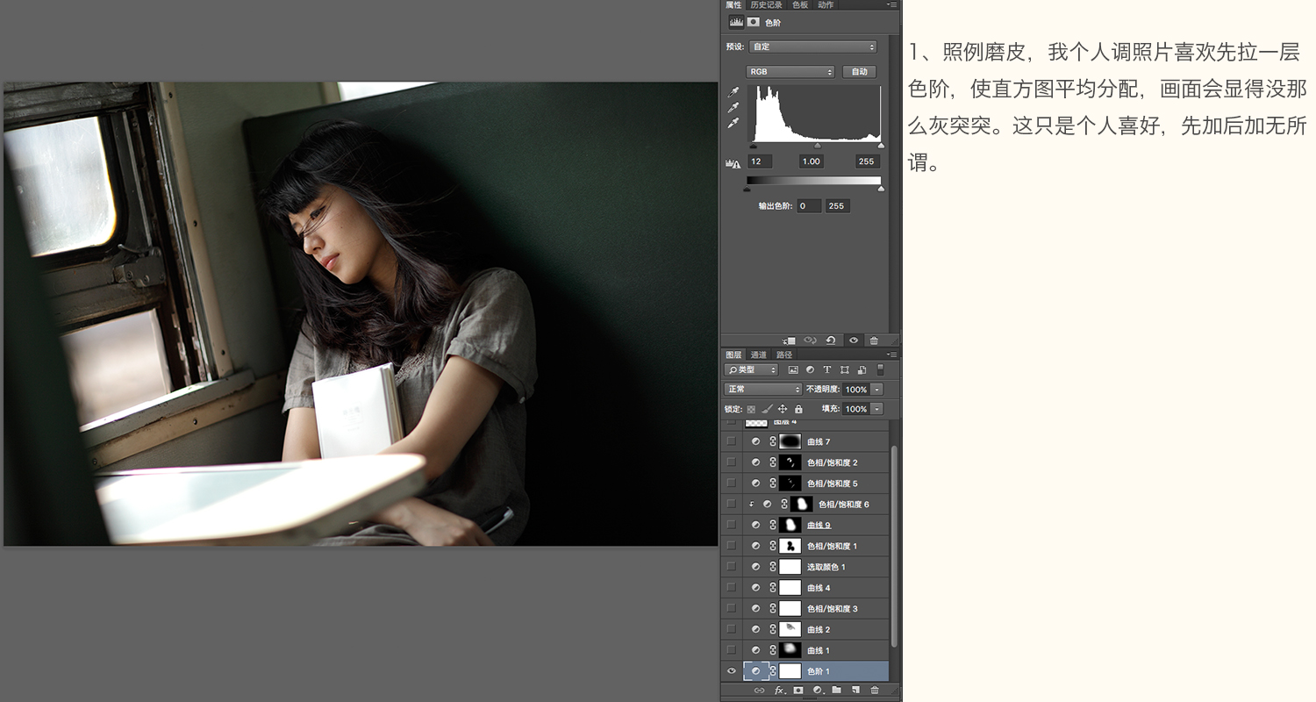Click the highlight input slider handle
1316x702 pixels.
coord(880,146)
